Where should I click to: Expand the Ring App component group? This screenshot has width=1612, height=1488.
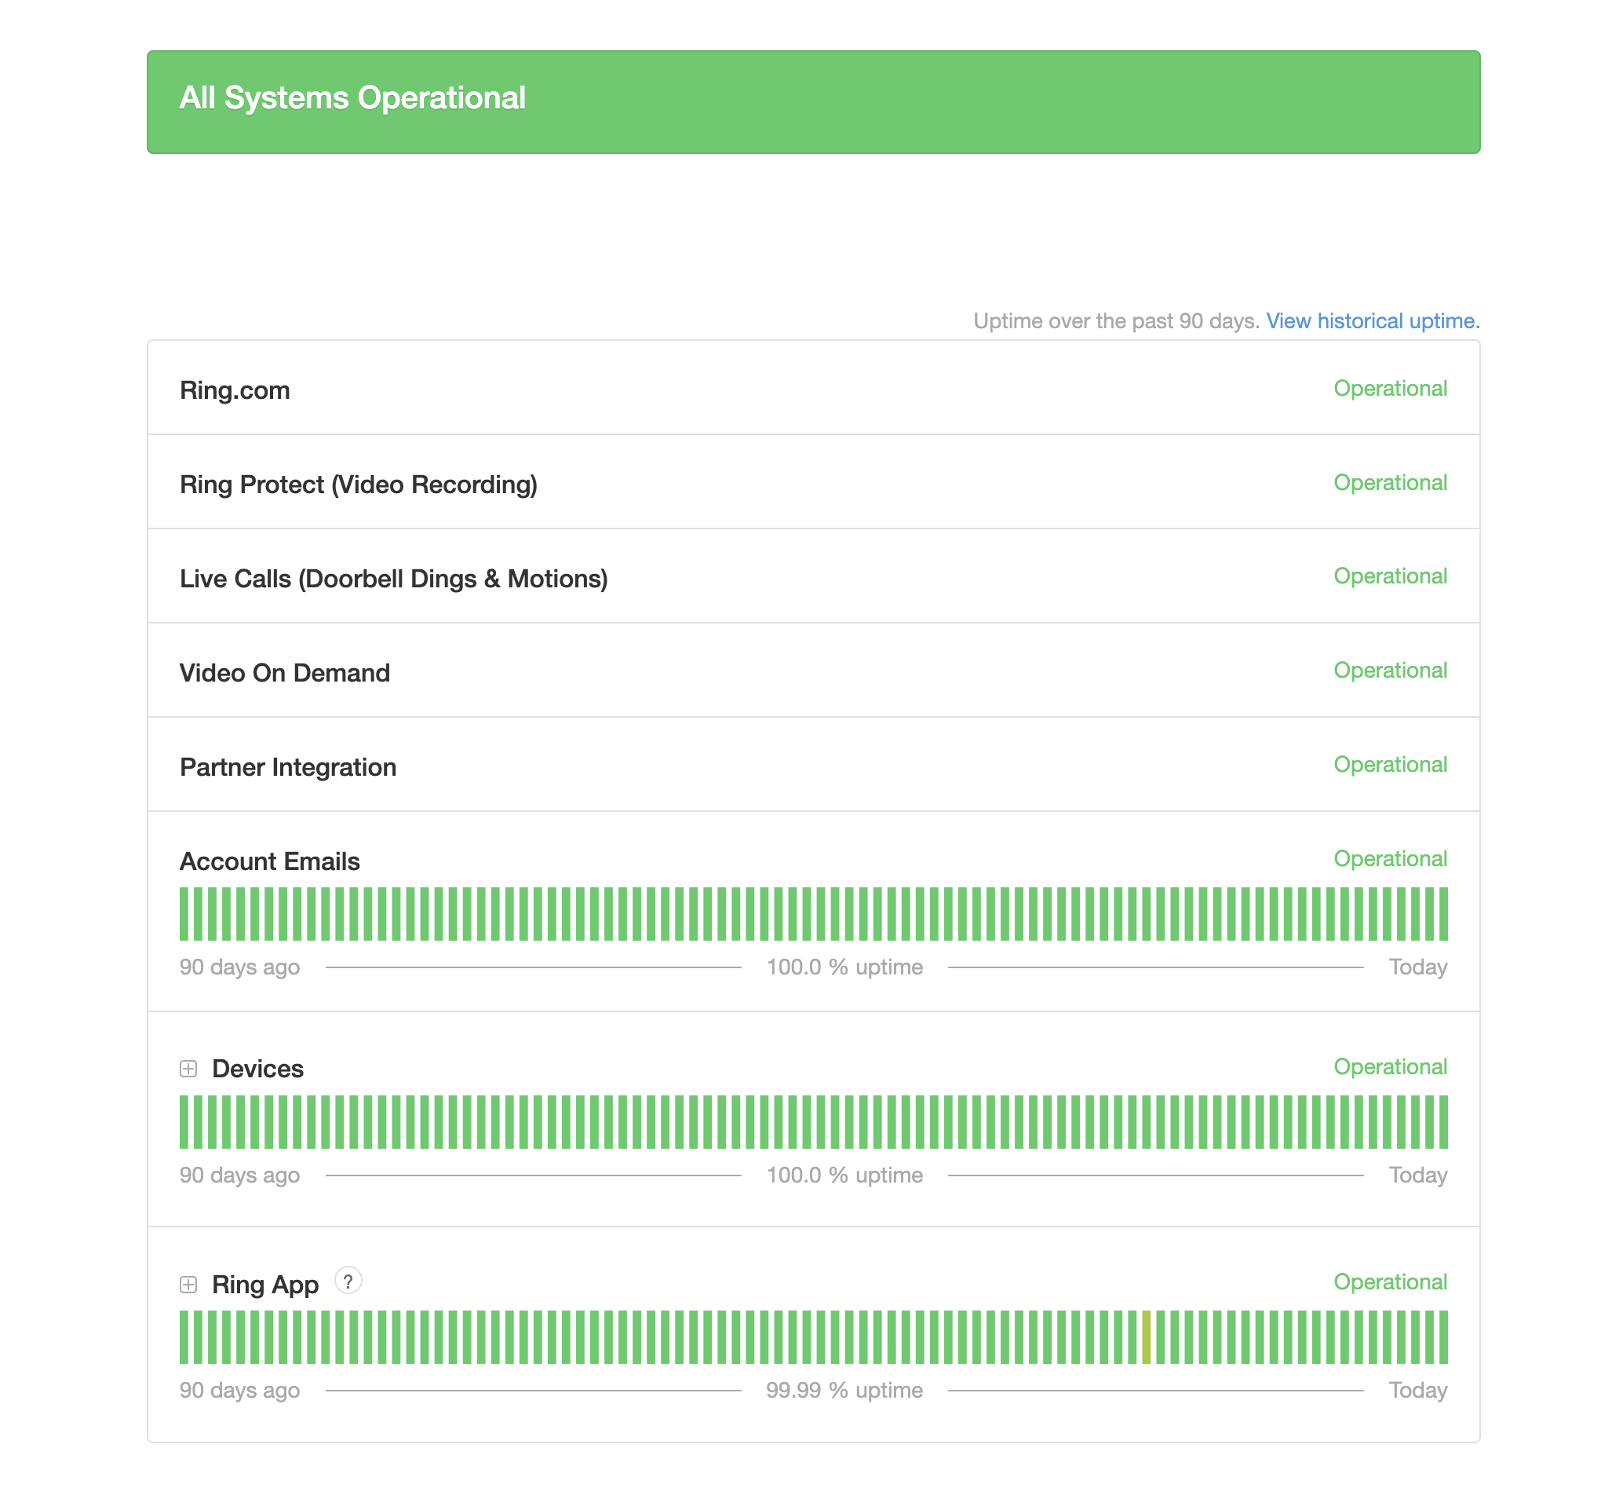pyautogui.click(x=188, y=1285)
